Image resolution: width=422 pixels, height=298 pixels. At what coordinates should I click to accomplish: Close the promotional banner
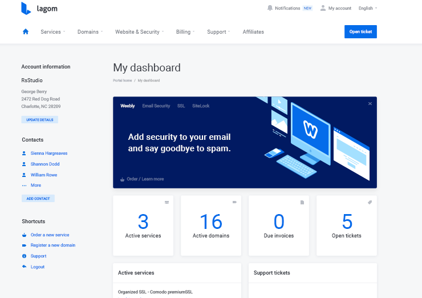[x=370, y=104]
